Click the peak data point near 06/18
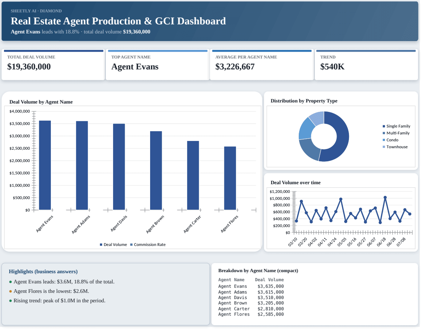This screenshot has height=335, width=446. 385,198
